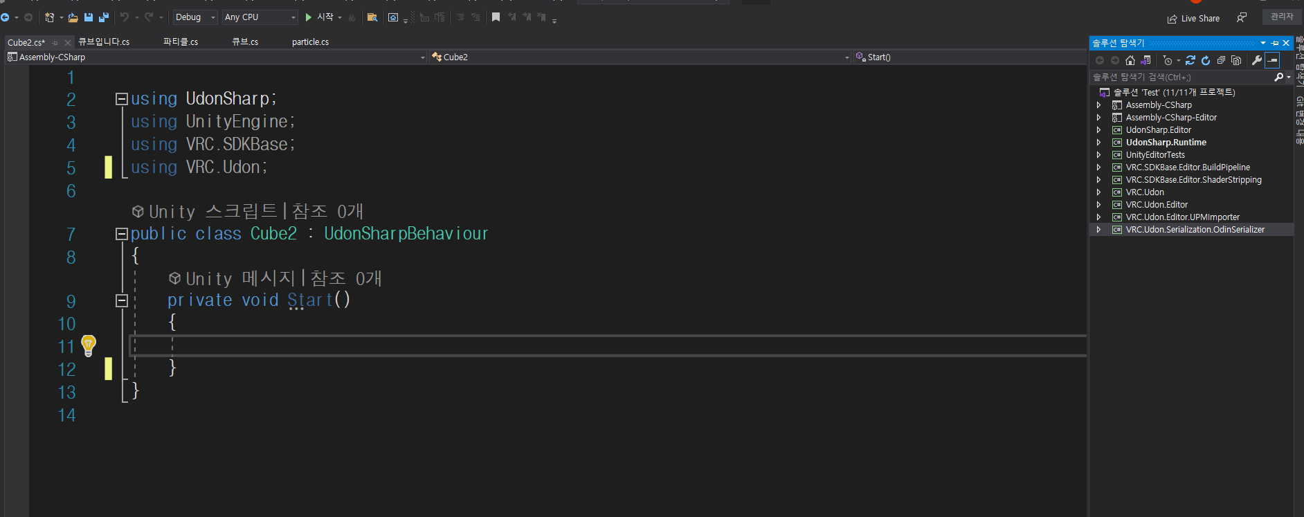Image resolution: width=1304 pixels, height=517 pixels.
Task: Open the Debug configuration dropdown
Action: [195, 17]
